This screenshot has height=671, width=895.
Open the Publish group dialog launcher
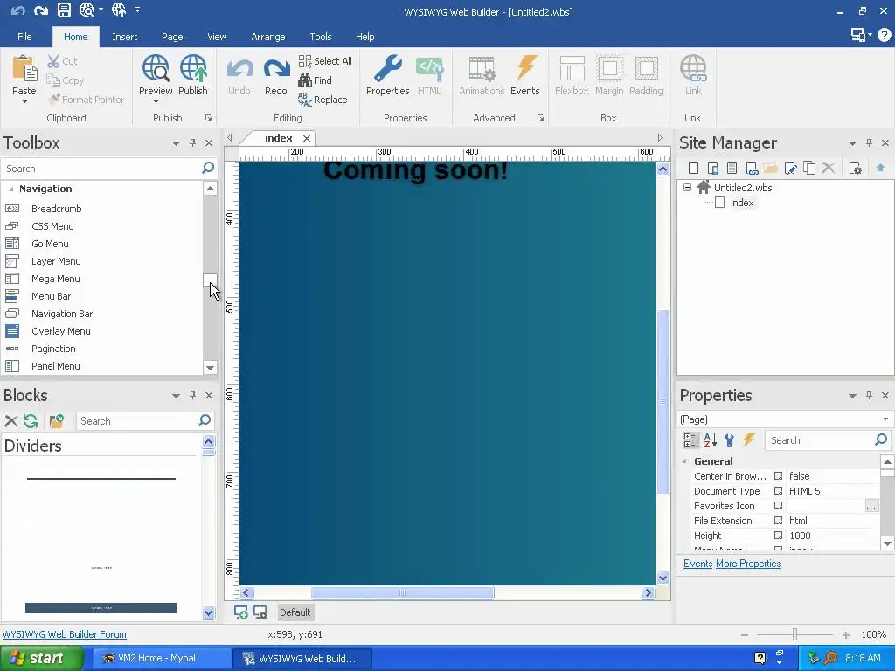tap(208, 118)
